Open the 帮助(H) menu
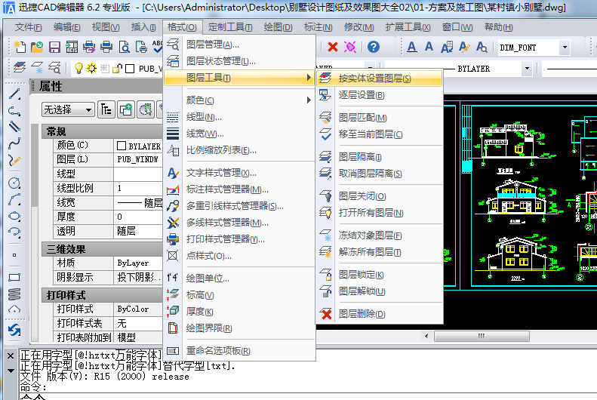 pos(498,27)
